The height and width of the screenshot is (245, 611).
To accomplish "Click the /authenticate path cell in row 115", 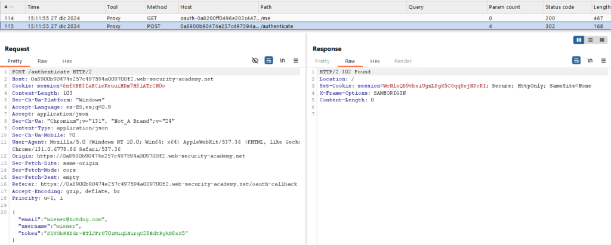I will 277,26.
